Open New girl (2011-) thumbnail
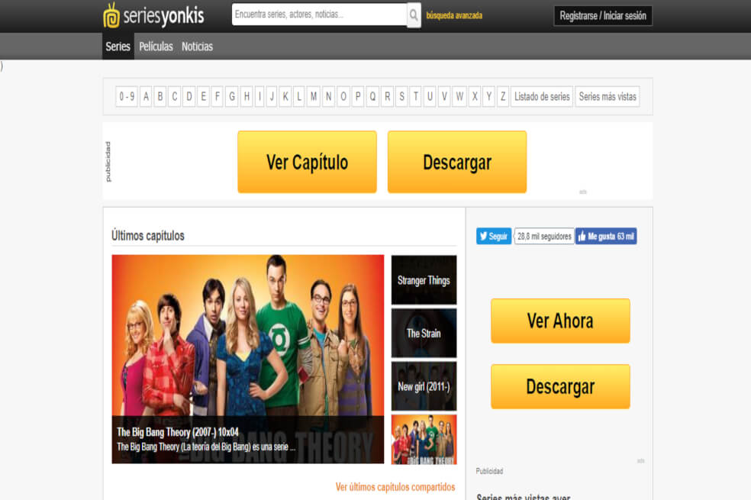 (424, 386)
